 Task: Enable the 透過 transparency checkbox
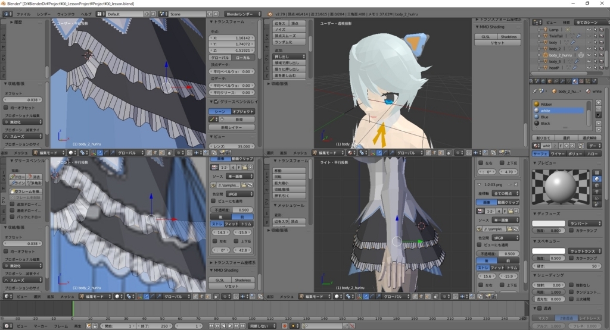coord(540,308)
